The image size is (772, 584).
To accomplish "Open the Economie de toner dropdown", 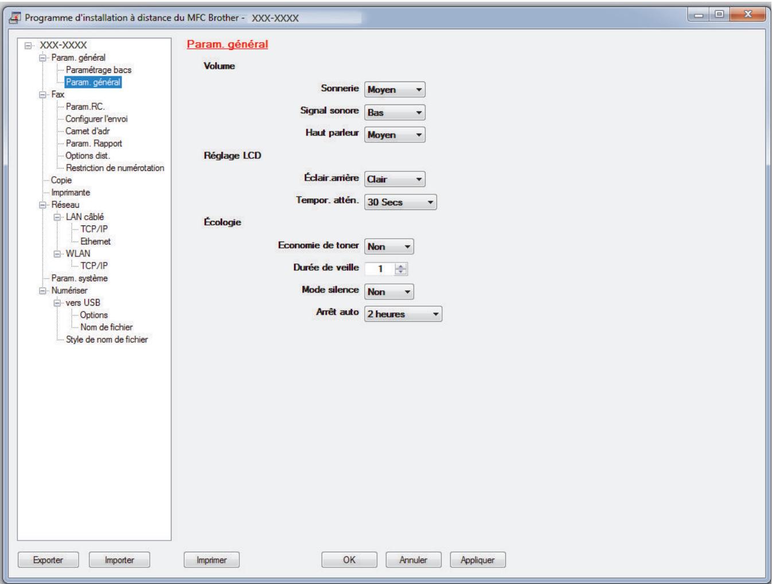I will tap(389, 247).
